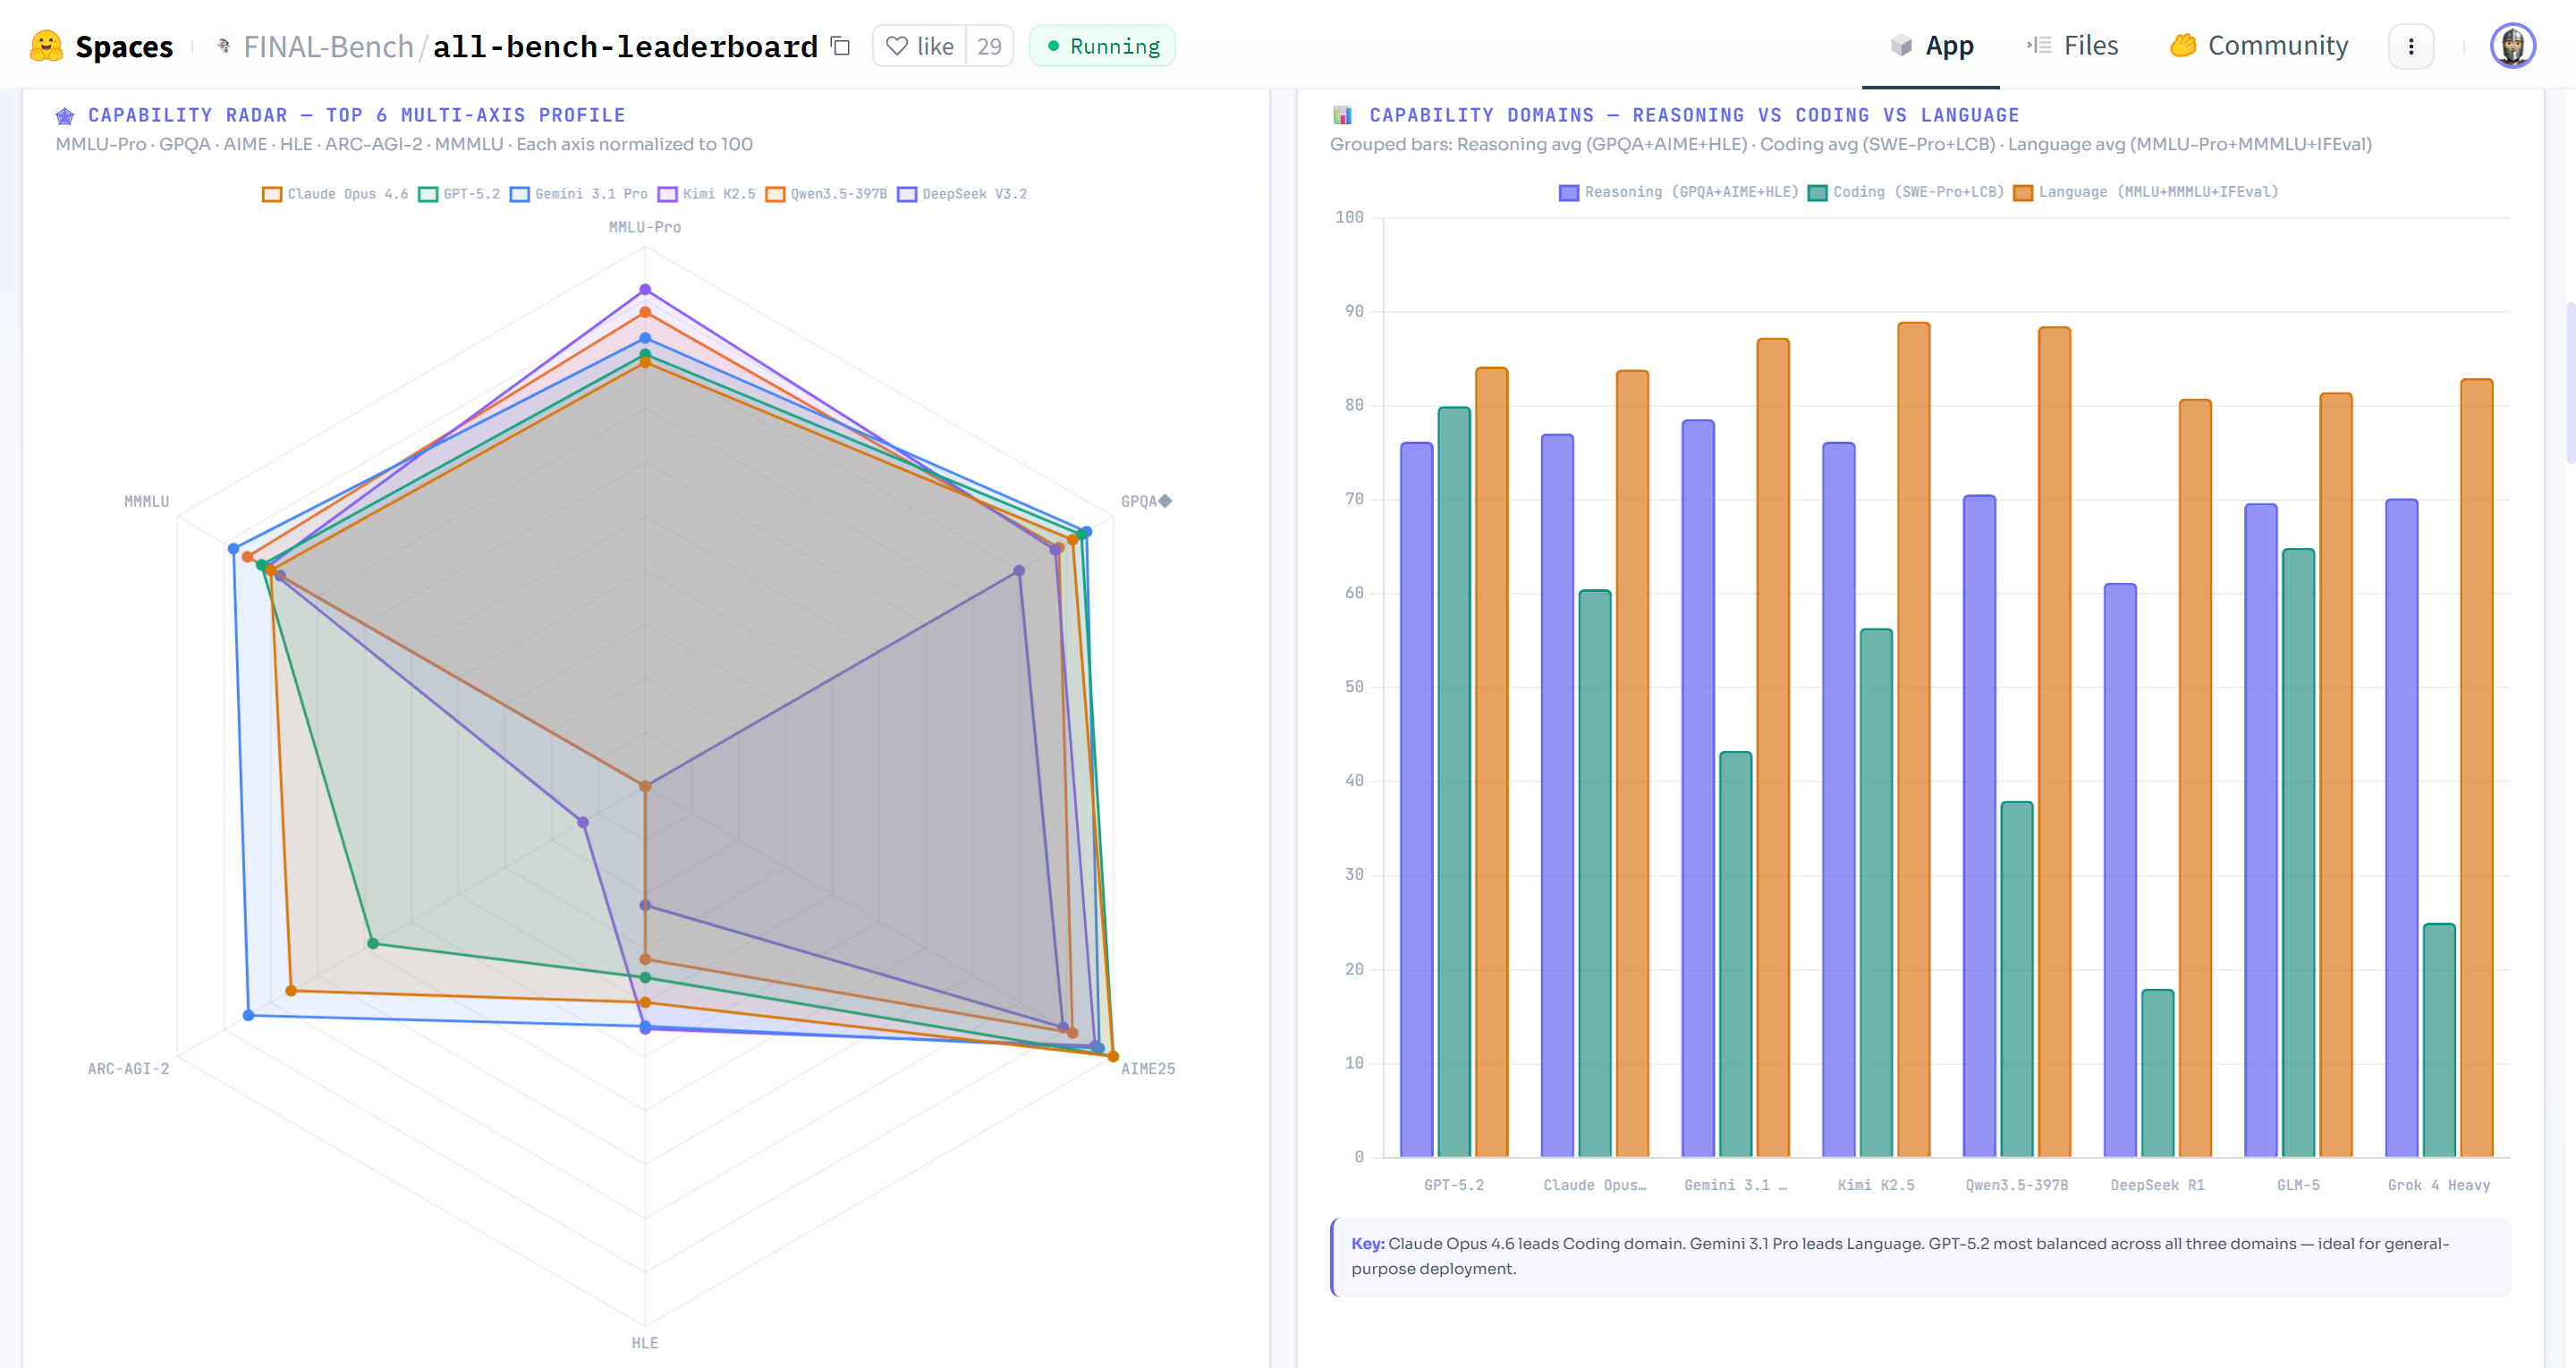Switch to the Files tab
This screenshot has height=1368, width=2576.
(x=2072, y=46)
